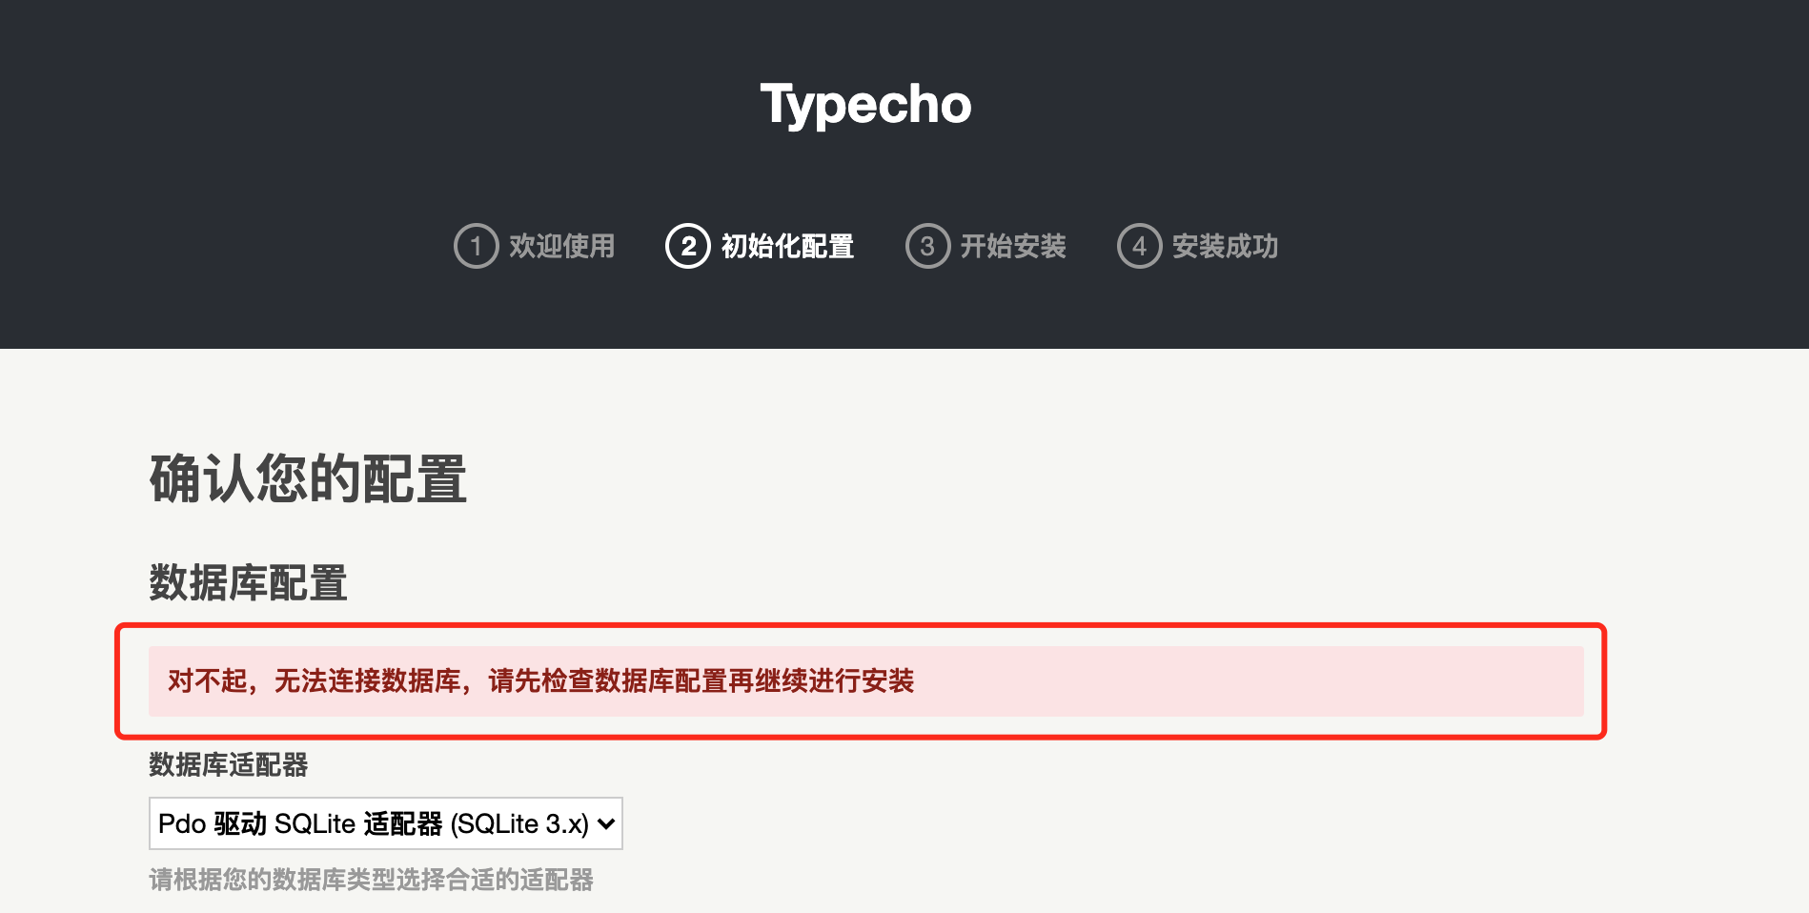Click the numbered circle icon for step 3

pos(928,246)
